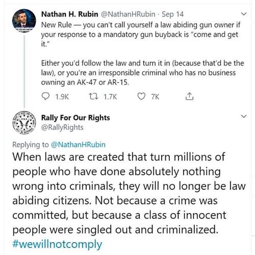The width and height of the screenshot is (255, 255).
Task: Open Nathan's tweet text about gun buyback
Action: click(142, 54)
